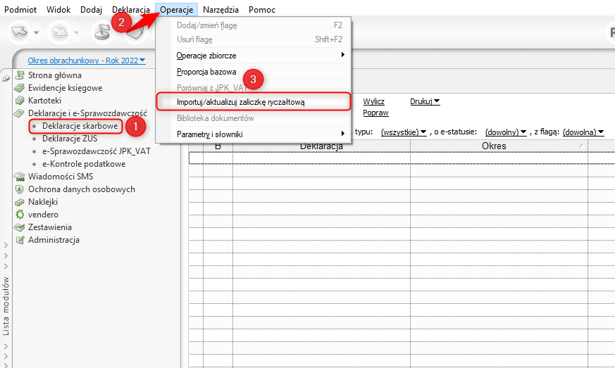Screen dimensions: 615x368
Task: Select Proporcja bazowa menu entry
Action: pyautogui.click(x=254, y=72)
